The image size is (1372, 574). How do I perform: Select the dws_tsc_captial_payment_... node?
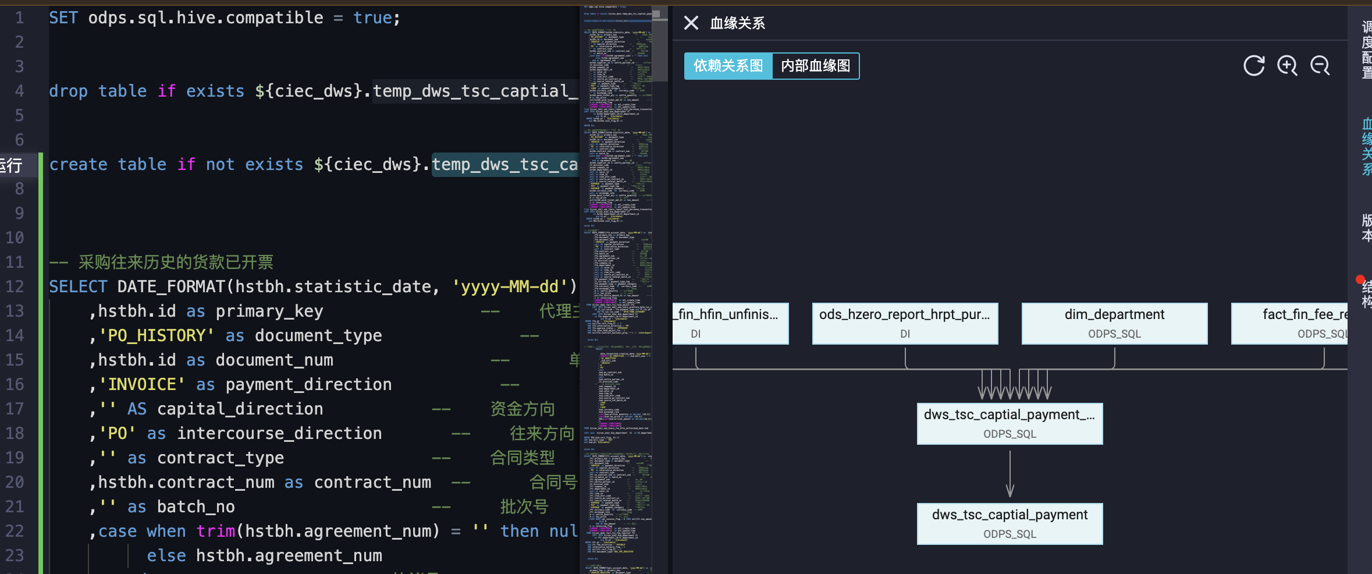tap(1010, 423)
